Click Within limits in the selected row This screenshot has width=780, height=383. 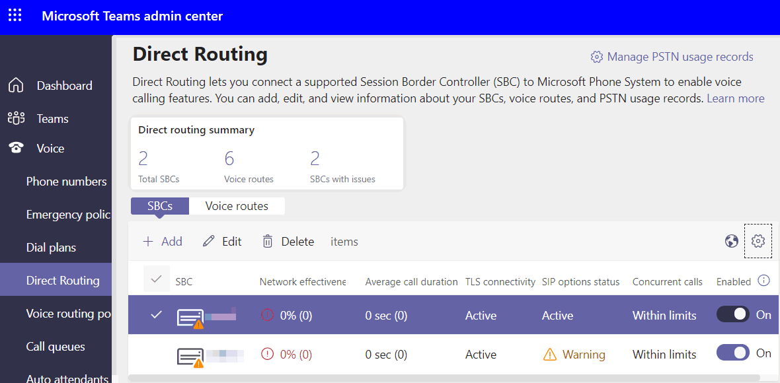coord(664,315)
